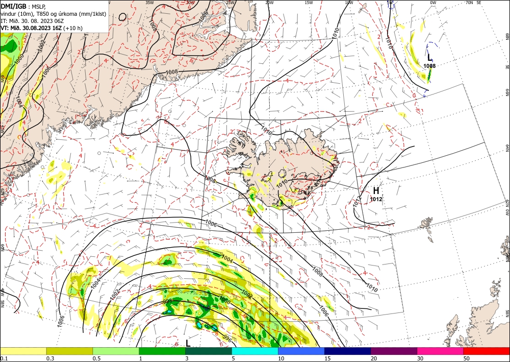The height and width of the screenshot is (362, 510).
Task: Click the "vindur (10m), T850 og úrkoma" line
Action: click(x=54, y=14)
